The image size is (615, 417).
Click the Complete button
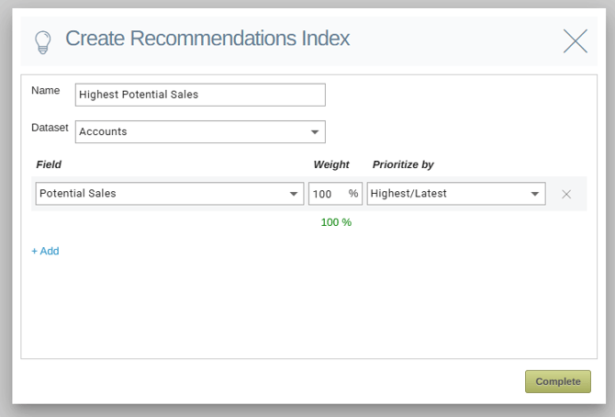(558, 381)
